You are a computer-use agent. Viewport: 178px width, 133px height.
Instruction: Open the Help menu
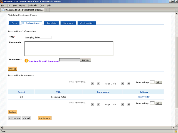click(x=49, y=6)
